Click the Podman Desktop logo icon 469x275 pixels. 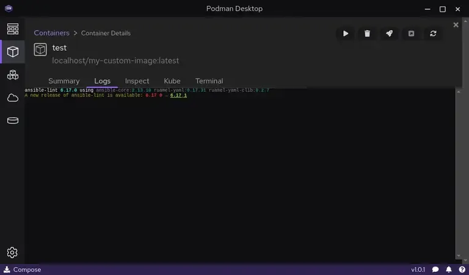coord(9,9)
